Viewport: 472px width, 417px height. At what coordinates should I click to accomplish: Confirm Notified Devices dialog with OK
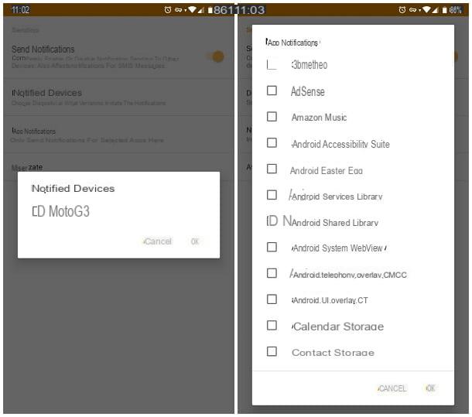195,241
